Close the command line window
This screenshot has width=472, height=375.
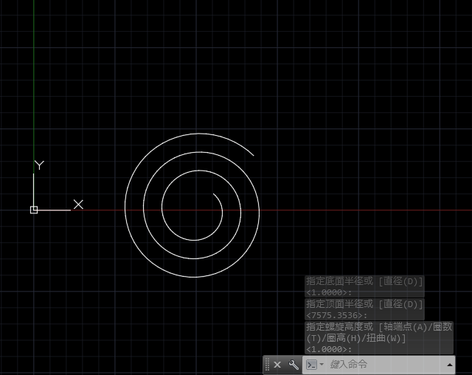277,365
